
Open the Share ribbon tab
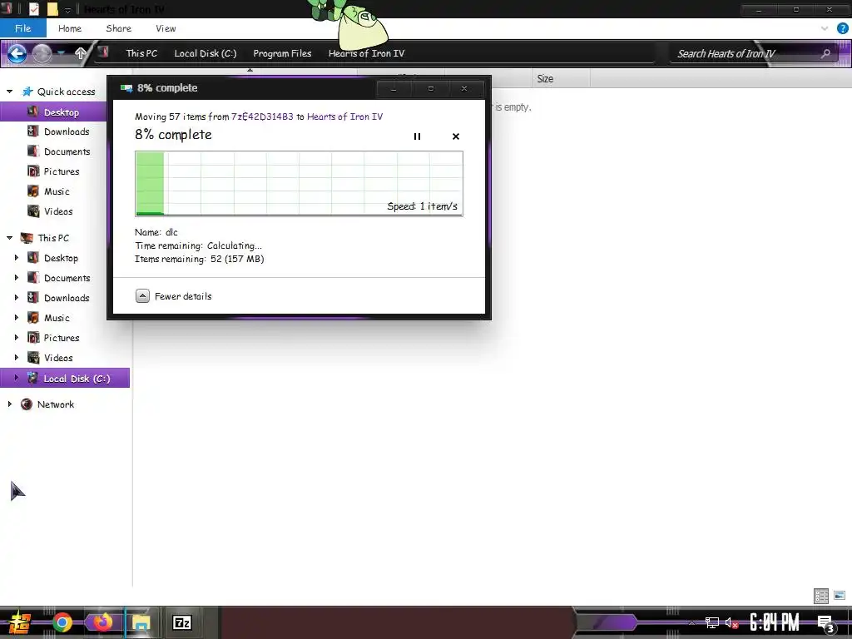118,28
